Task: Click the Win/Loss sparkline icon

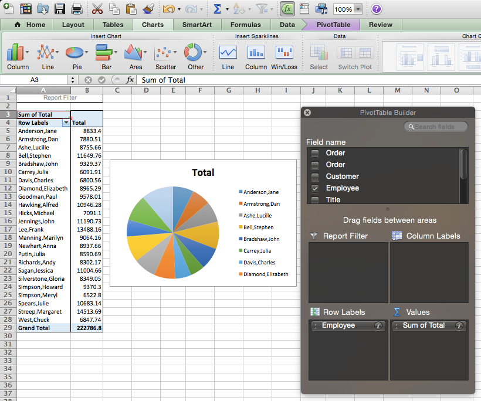Action: pos(284,53)
